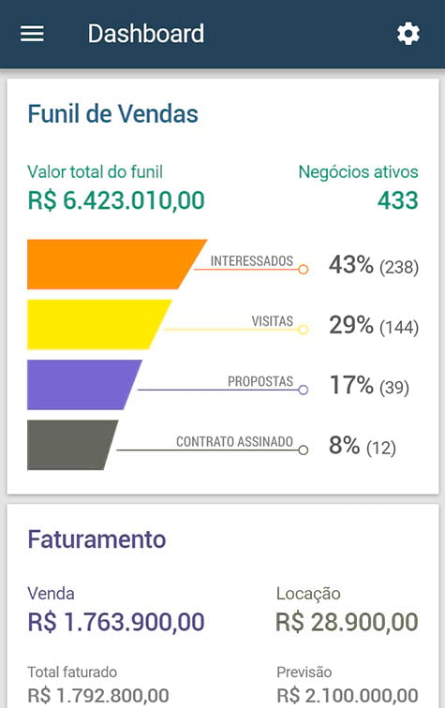Tap the Previsão value R$ 2.100.000,00

click(x=348, y=696)
